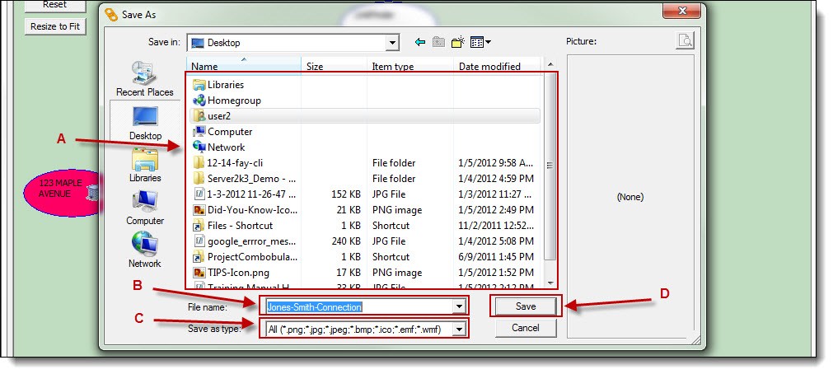
Task: Expand the Save in location dropdown
Action: coord(391,42)
